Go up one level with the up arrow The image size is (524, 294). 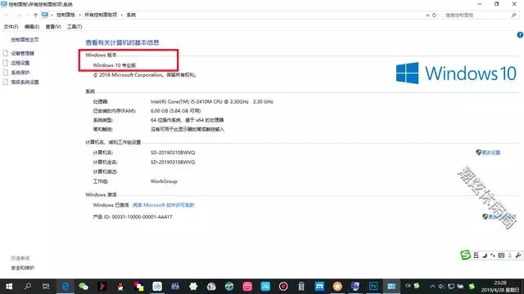tap(35, 15)
